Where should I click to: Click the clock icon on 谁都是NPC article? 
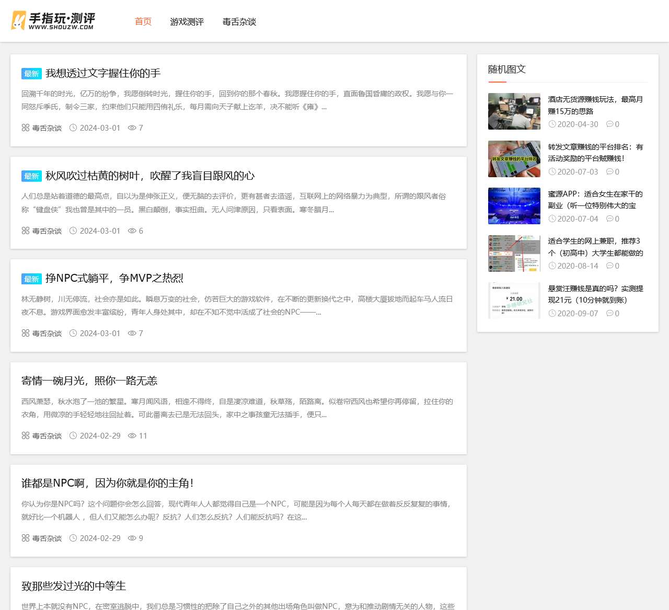tap(74, 538)
